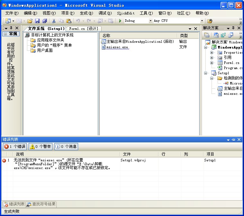Image resolution: width=244 pixels, height=216 pixels.
Task: Switch to the Form1.cs [设计] tab
Action: [x=84, y=29]
